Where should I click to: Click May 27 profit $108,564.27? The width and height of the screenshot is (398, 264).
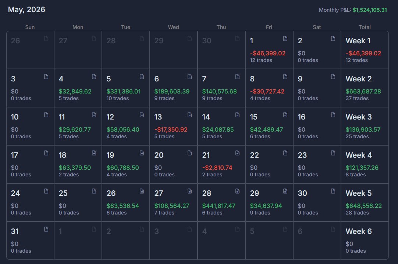(x=171, y=206)
